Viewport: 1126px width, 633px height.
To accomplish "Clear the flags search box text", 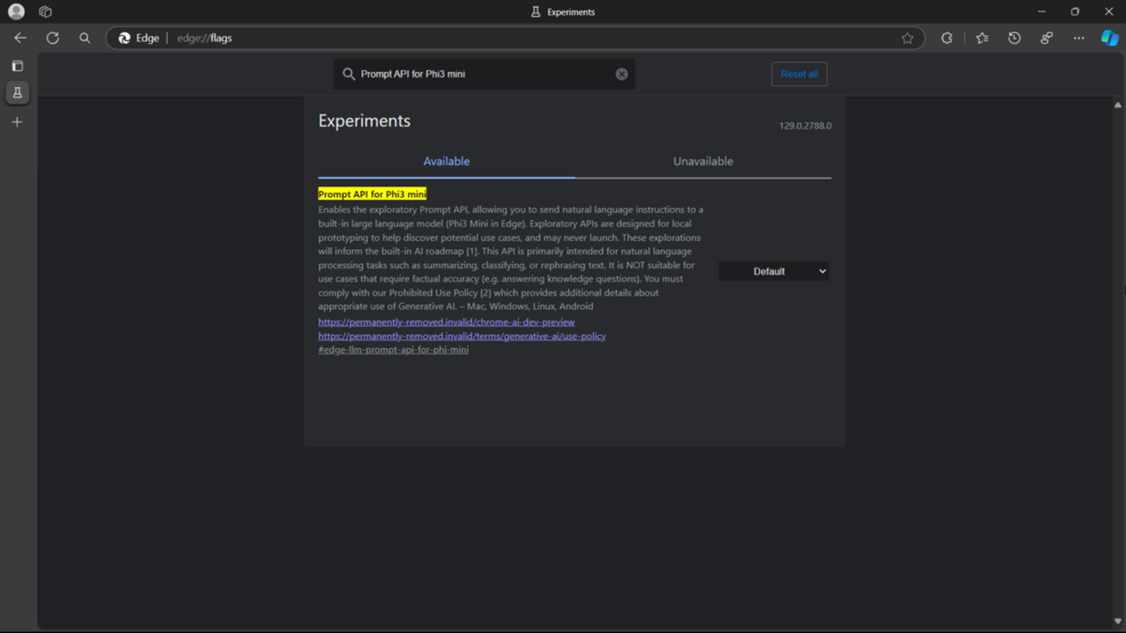I will [x=621, y=74].
